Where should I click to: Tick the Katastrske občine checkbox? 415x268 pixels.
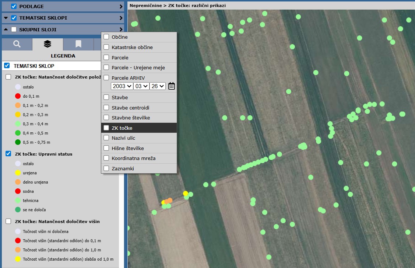click(106, 47)
